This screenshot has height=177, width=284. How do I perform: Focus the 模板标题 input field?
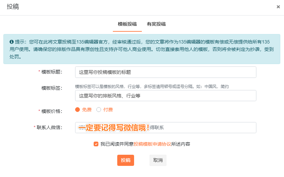[165, 72]
